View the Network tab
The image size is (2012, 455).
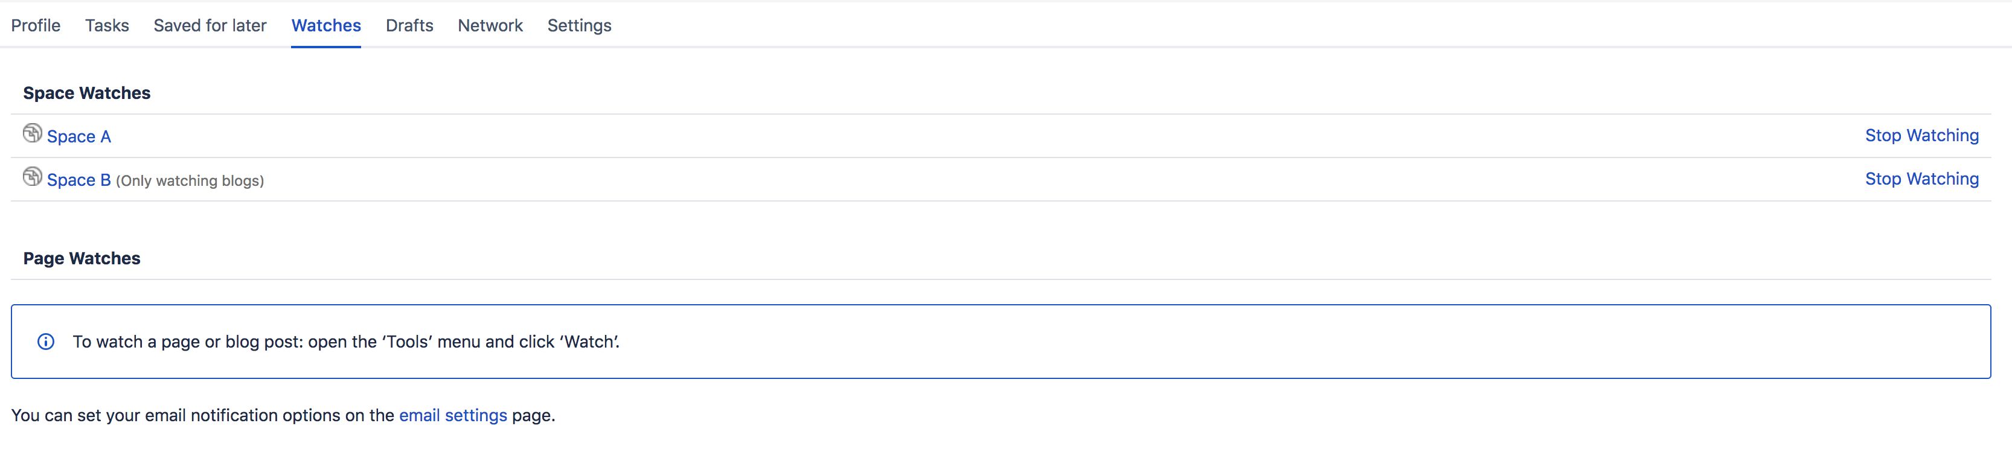tap(490, 25)
